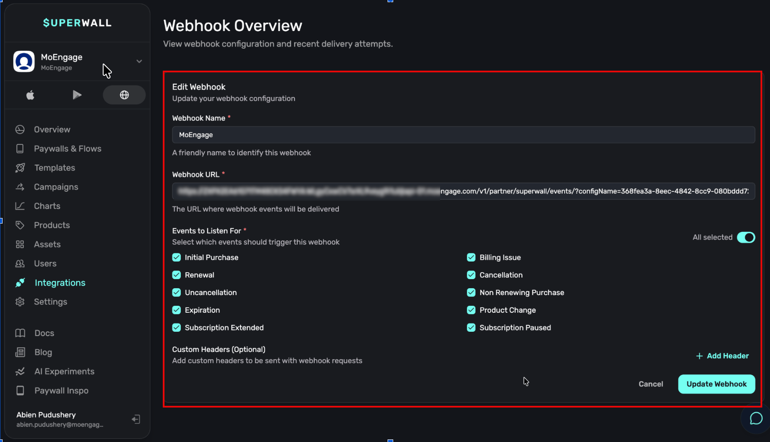Toggle the All selected switch
Viewport: 770px width, 442px height.
[x=746, y=237]
